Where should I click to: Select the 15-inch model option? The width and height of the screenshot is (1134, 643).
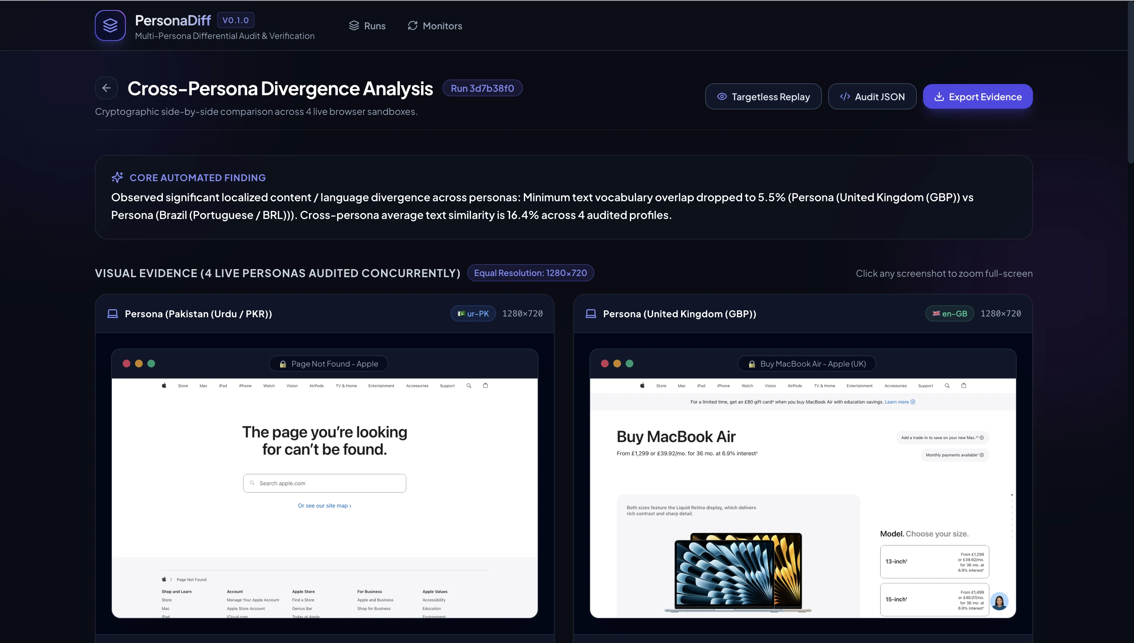click(934, 600)
